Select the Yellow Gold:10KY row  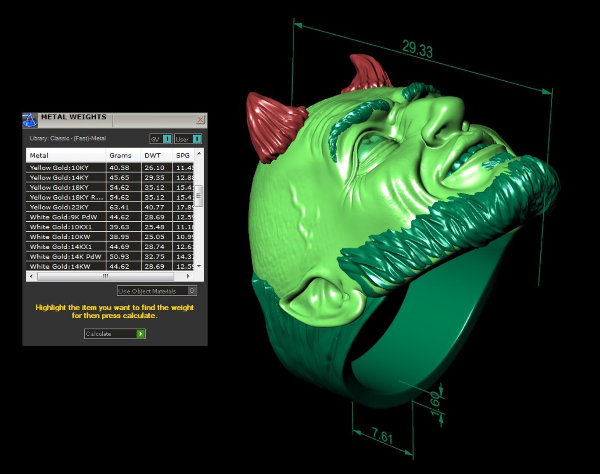[110, 168]
